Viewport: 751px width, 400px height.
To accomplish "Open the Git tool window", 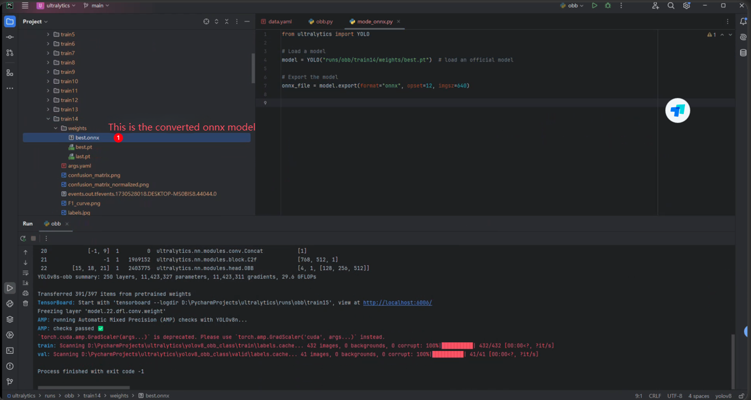I will click(x=10, y=382).
